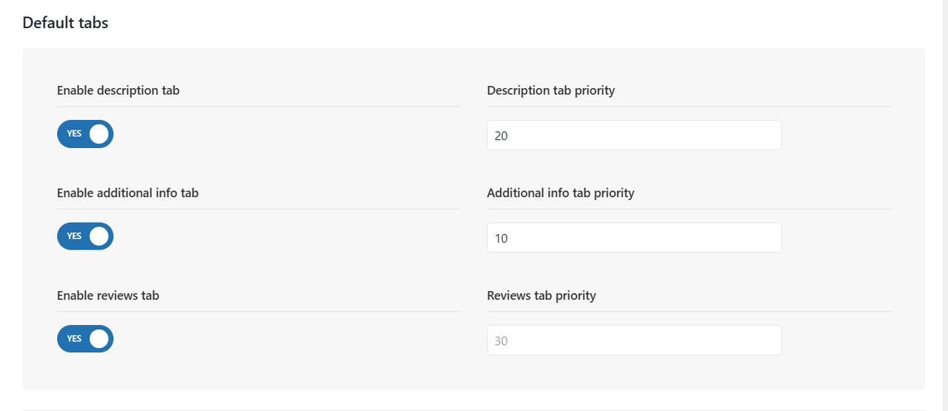Click the "Default tabs" section heading
This screenshot has width=948, height=411.
tap(65, 23)
